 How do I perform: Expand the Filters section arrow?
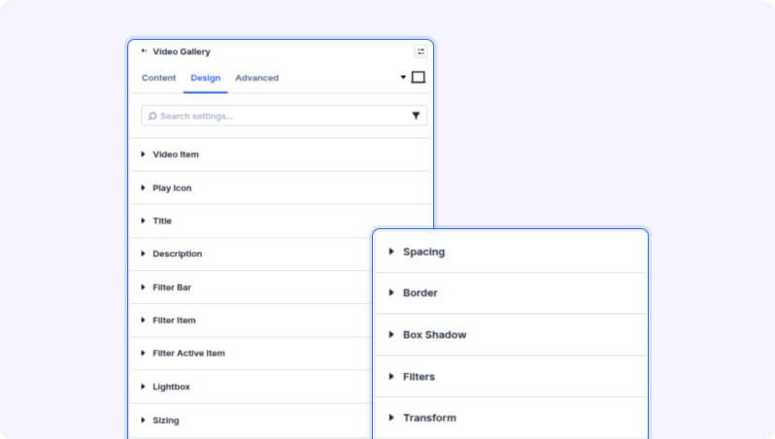coord(391,377)
